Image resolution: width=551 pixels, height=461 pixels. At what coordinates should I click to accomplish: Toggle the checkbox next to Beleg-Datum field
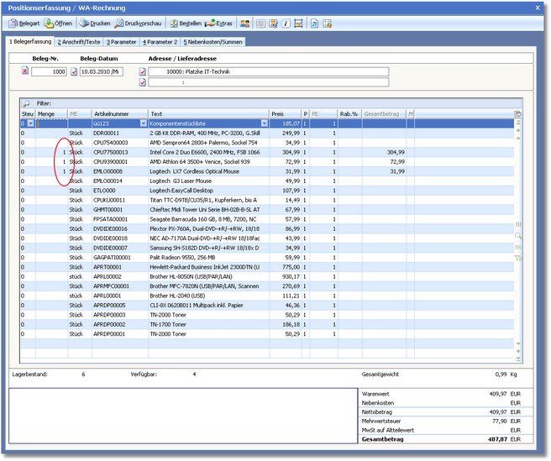point(74,72)
